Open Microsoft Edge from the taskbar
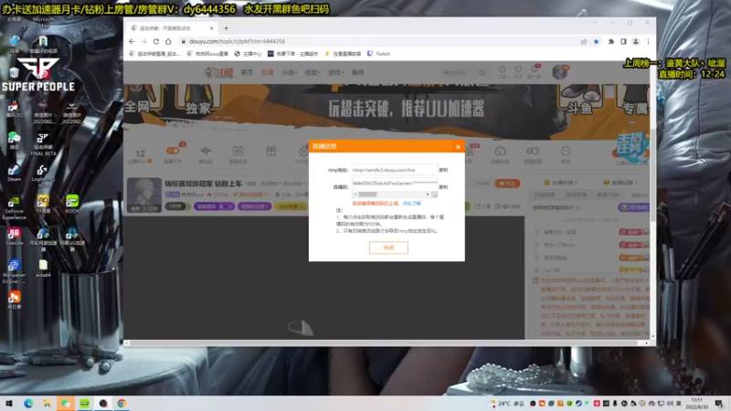731x411 pixels. [28, 404]
